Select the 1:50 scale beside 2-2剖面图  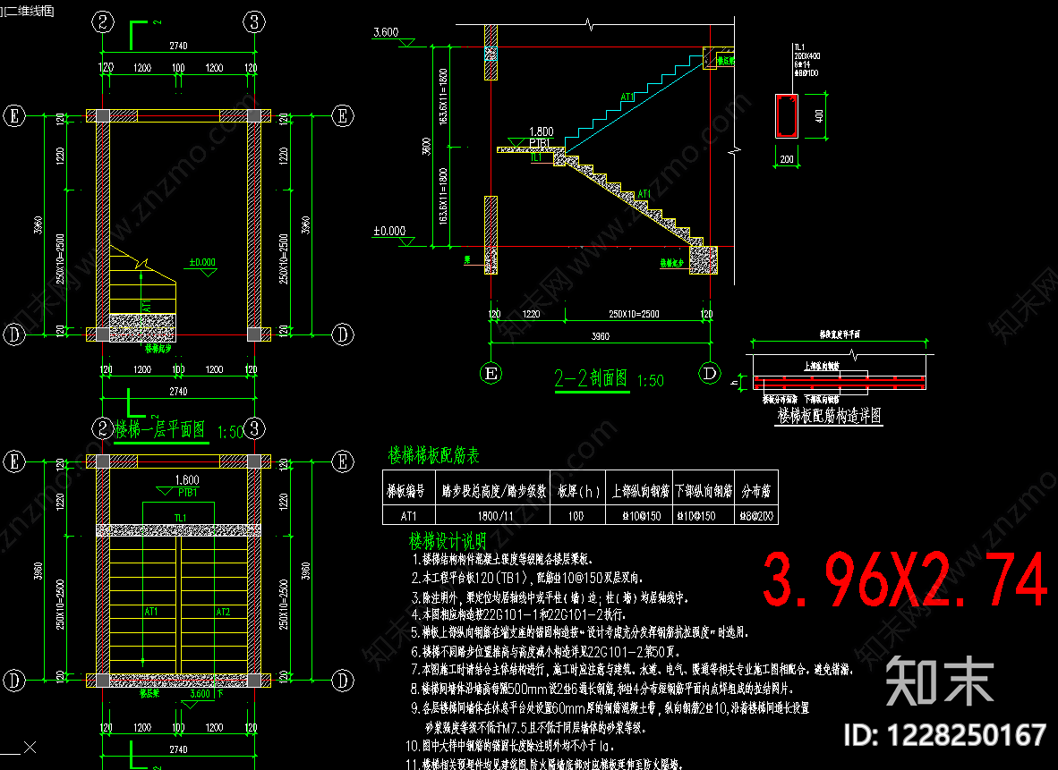651,381
